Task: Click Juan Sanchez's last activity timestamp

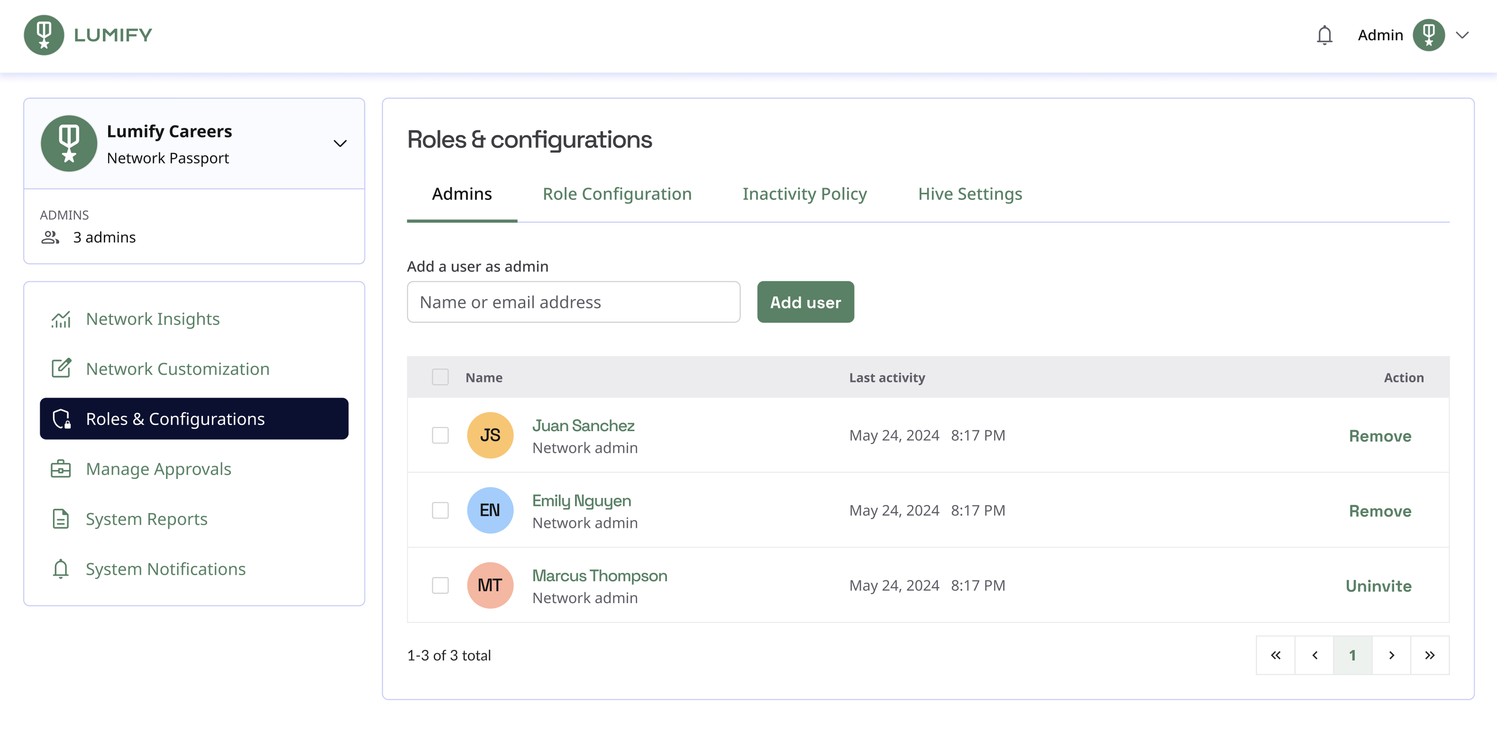Action: (x=928, y=435)
